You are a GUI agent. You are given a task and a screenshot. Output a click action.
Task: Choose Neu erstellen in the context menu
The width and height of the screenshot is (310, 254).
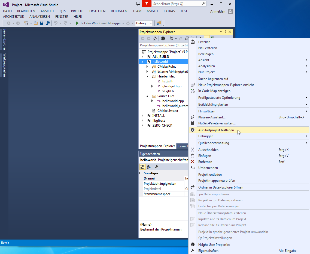[x=249, y=48]
